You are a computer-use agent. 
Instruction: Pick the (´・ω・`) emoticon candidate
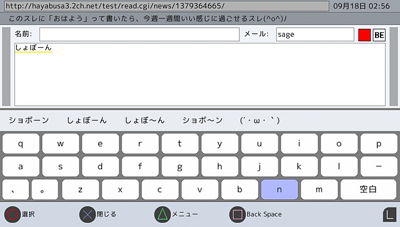point(259,120)
